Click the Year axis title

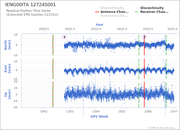(100, 25)
